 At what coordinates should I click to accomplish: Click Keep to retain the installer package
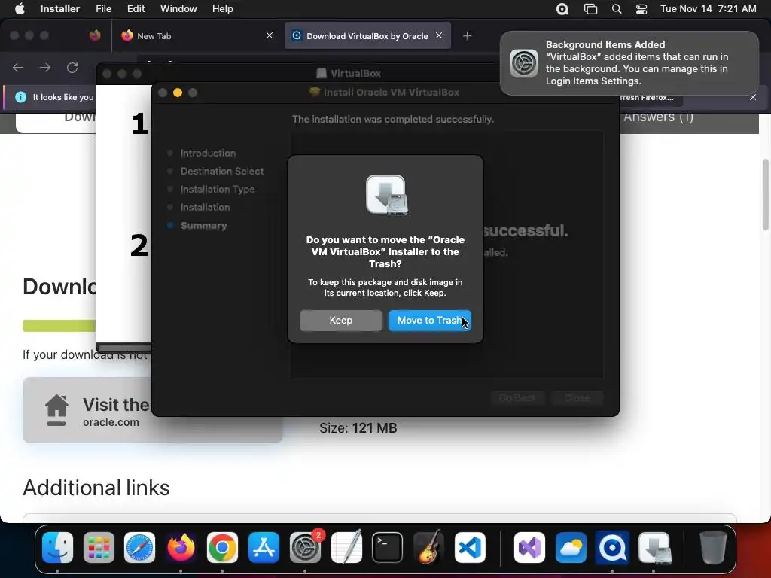[341, 321]
